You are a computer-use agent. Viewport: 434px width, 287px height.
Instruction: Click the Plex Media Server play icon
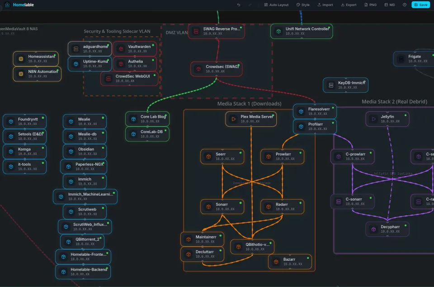pyautogui.click(x=234, y=119)
